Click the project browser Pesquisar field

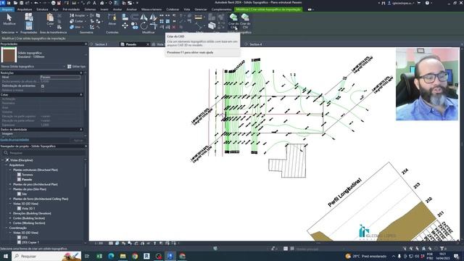click(44, 153)
